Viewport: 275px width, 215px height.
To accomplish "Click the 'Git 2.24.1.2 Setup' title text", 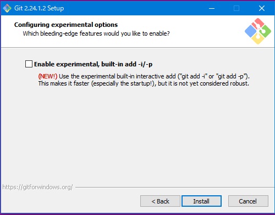I will (39, 8).
